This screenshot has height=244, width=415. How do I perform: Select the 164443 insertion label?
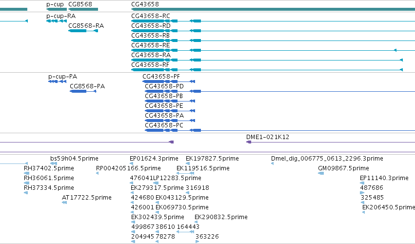click(188, 227)
